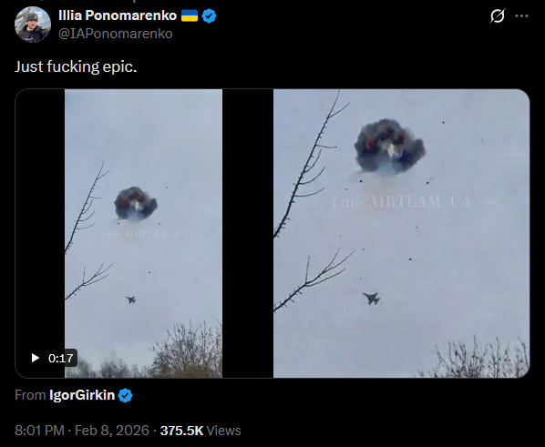The image size is (545, 447).
Task: Open Illia Ponomarenko's profile avatar
Action: [33, 25]
